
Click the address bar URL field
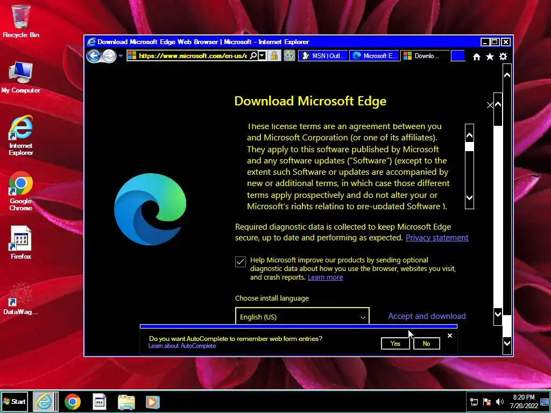tap(192, 55)
